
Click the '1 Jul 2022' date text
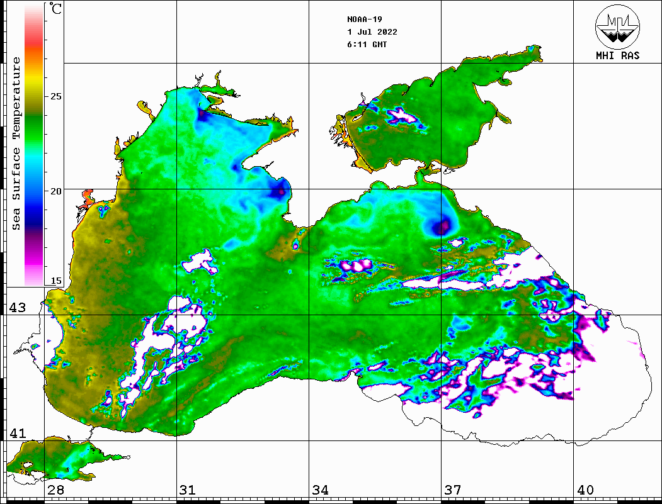372,32
